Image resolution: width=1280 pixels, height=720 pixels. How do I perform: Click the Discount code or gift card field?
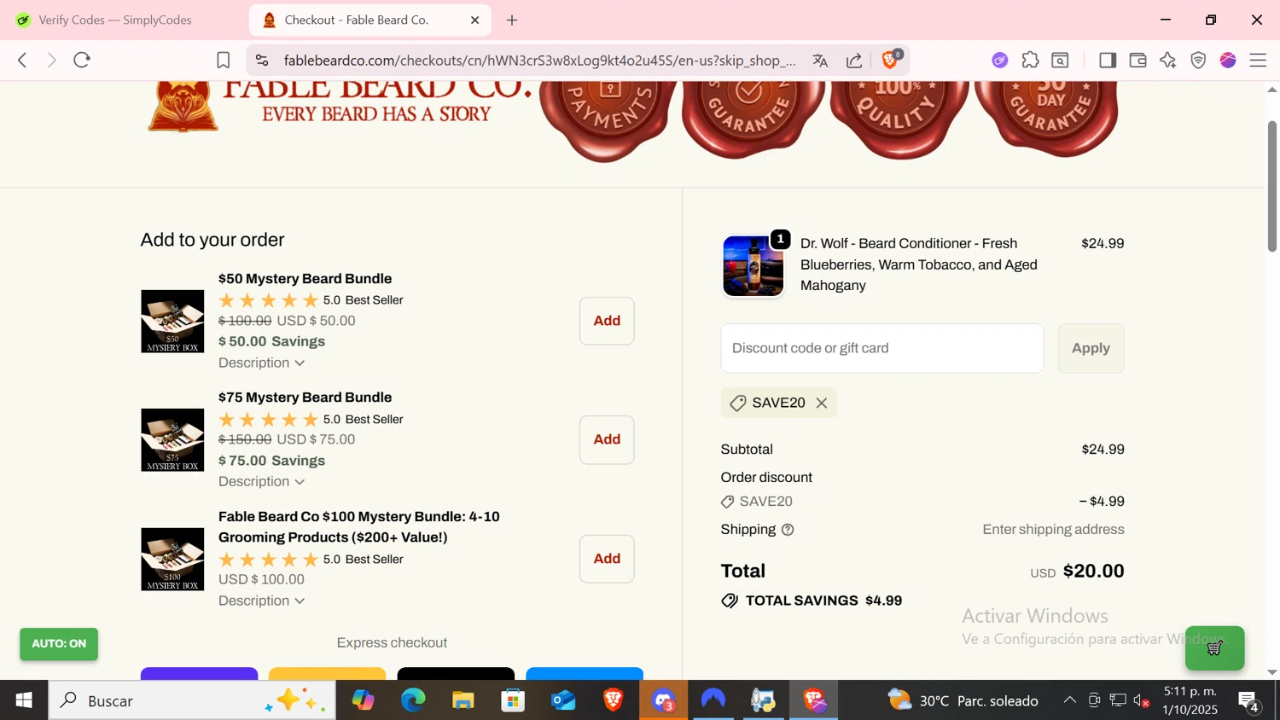tap(881, 348)
